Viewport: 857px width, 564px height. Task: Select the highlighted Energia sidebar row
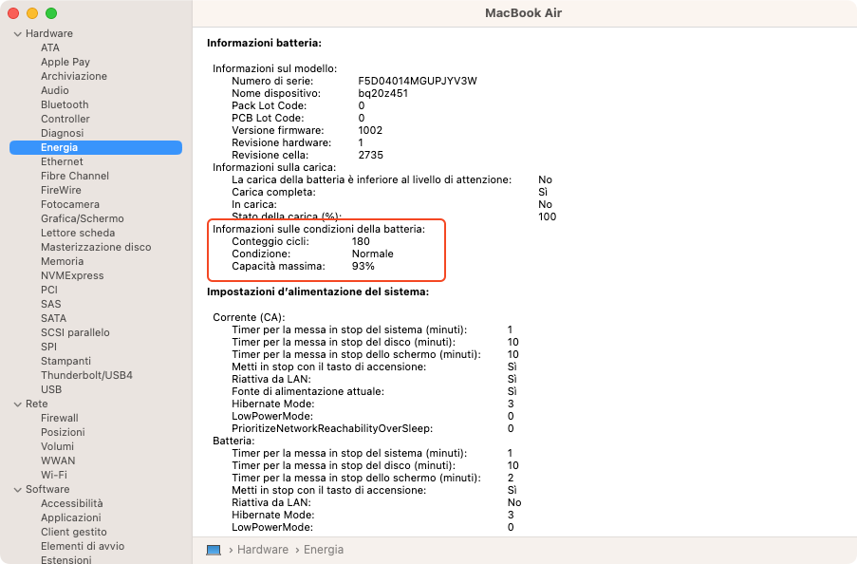pos(96,147)
